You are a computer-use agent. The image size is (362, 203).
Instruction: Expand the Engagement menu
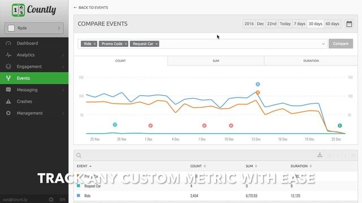[34, 67]
